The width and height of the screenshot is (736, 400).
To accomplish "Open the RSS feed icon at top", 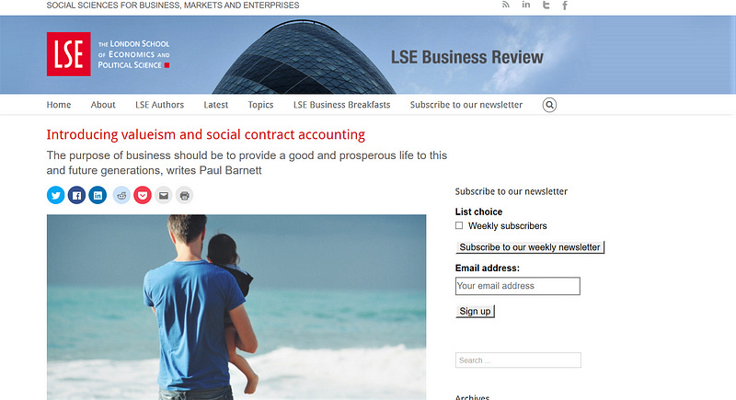I will (x=505, y=5).
